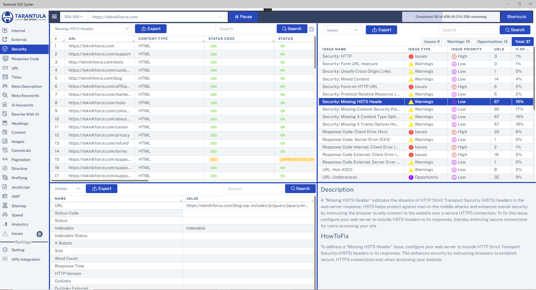Viewport: 536px width, 290px height.
Task: Expand the crawl URL history dropdown
Action: 220,17
